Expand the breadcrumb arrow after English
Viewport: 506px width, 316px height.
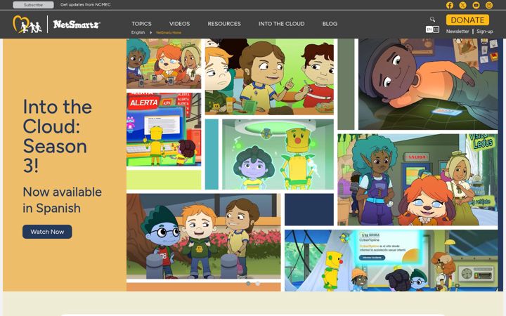tap(150, 32)
